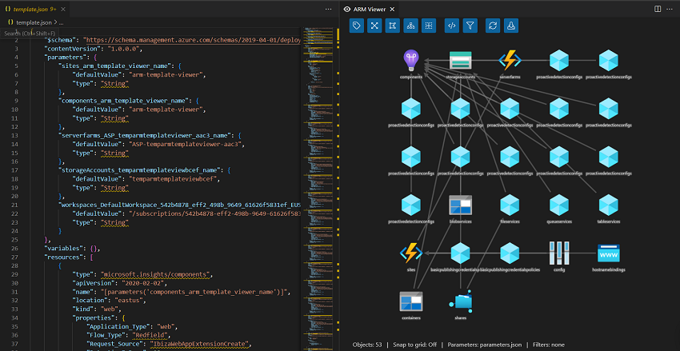
Task: Click the code brackets toolbar button
Action: tap(452, 26)
